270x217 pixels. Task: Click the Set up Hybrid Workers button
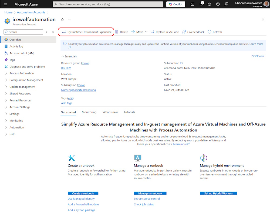tap(218, 193)
